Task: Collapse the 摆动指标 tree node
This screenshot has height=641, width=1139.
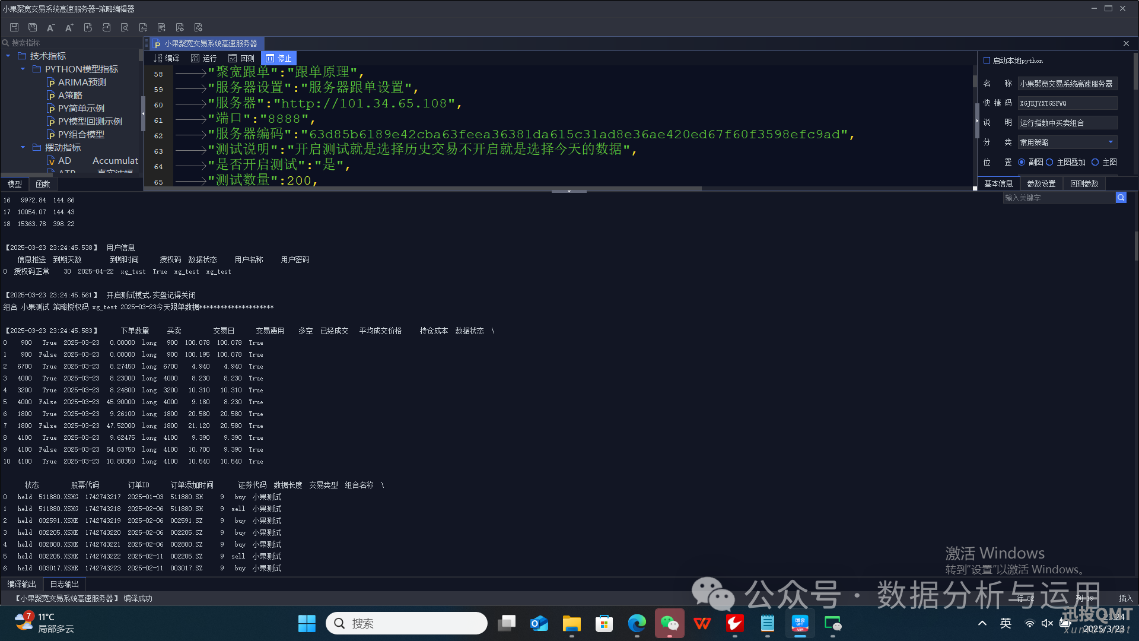Action: [23, 147]
